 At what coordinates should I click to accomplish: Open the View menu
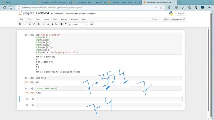coord(37,19)
